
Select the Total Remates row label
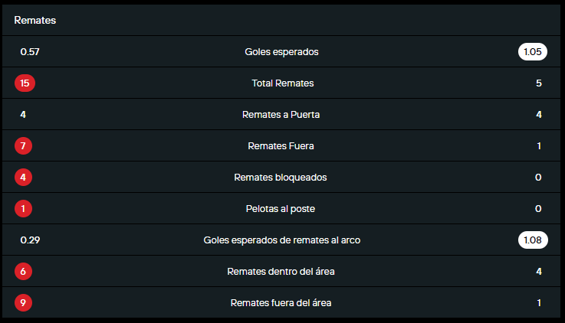[282, 83]
